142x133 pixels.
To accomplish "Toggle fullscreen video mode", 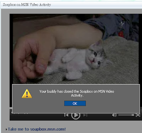I will [138, 115].
